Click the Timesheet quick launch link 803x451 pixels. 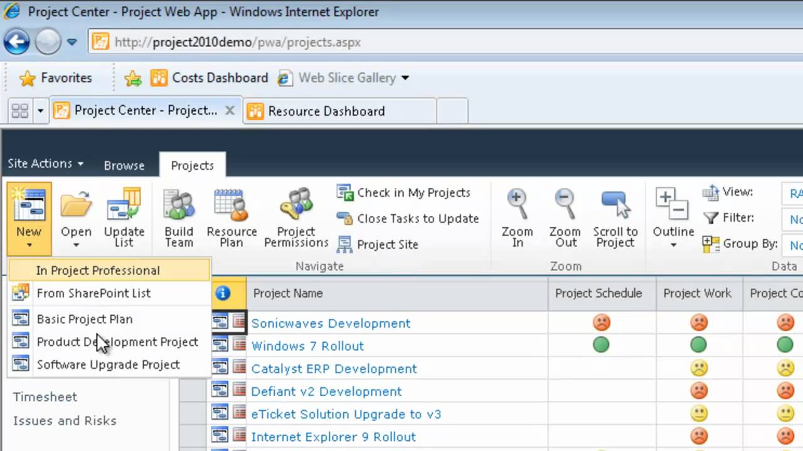coord(45,397)
